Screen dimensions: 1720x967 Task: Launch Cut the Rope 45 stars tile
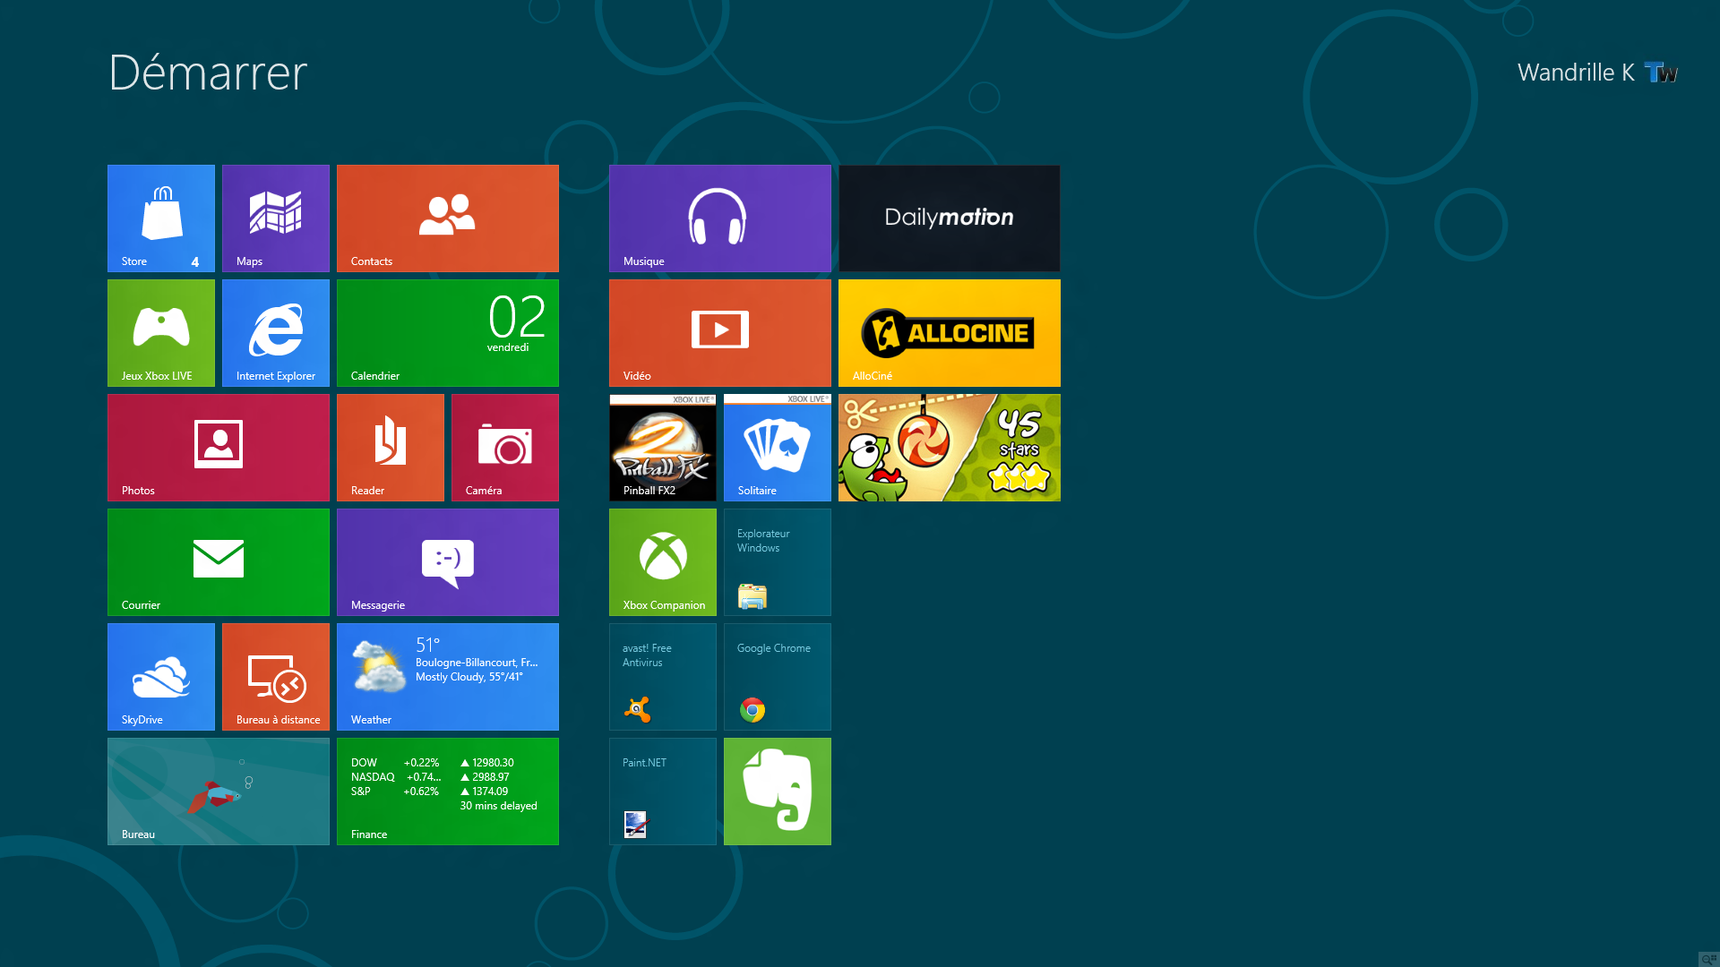click(950, 448)
